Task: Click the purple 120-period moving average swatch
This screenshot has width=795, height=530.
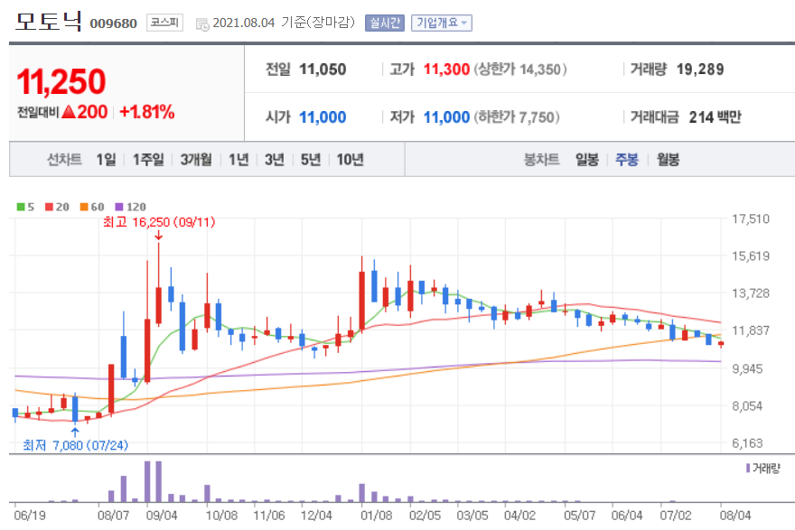Action: (119, 207)
